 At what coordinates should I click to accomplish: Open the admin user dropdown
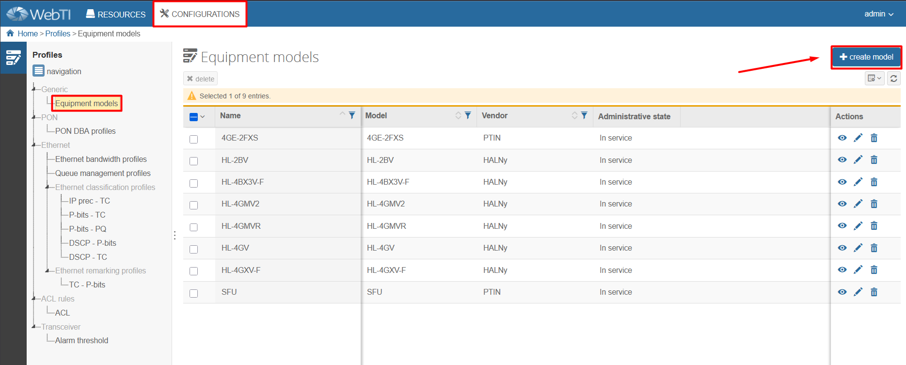click(878, 14)
